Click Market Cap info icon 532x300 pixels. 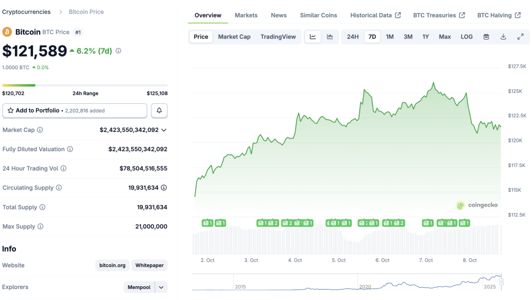click(x=40, y=130)
